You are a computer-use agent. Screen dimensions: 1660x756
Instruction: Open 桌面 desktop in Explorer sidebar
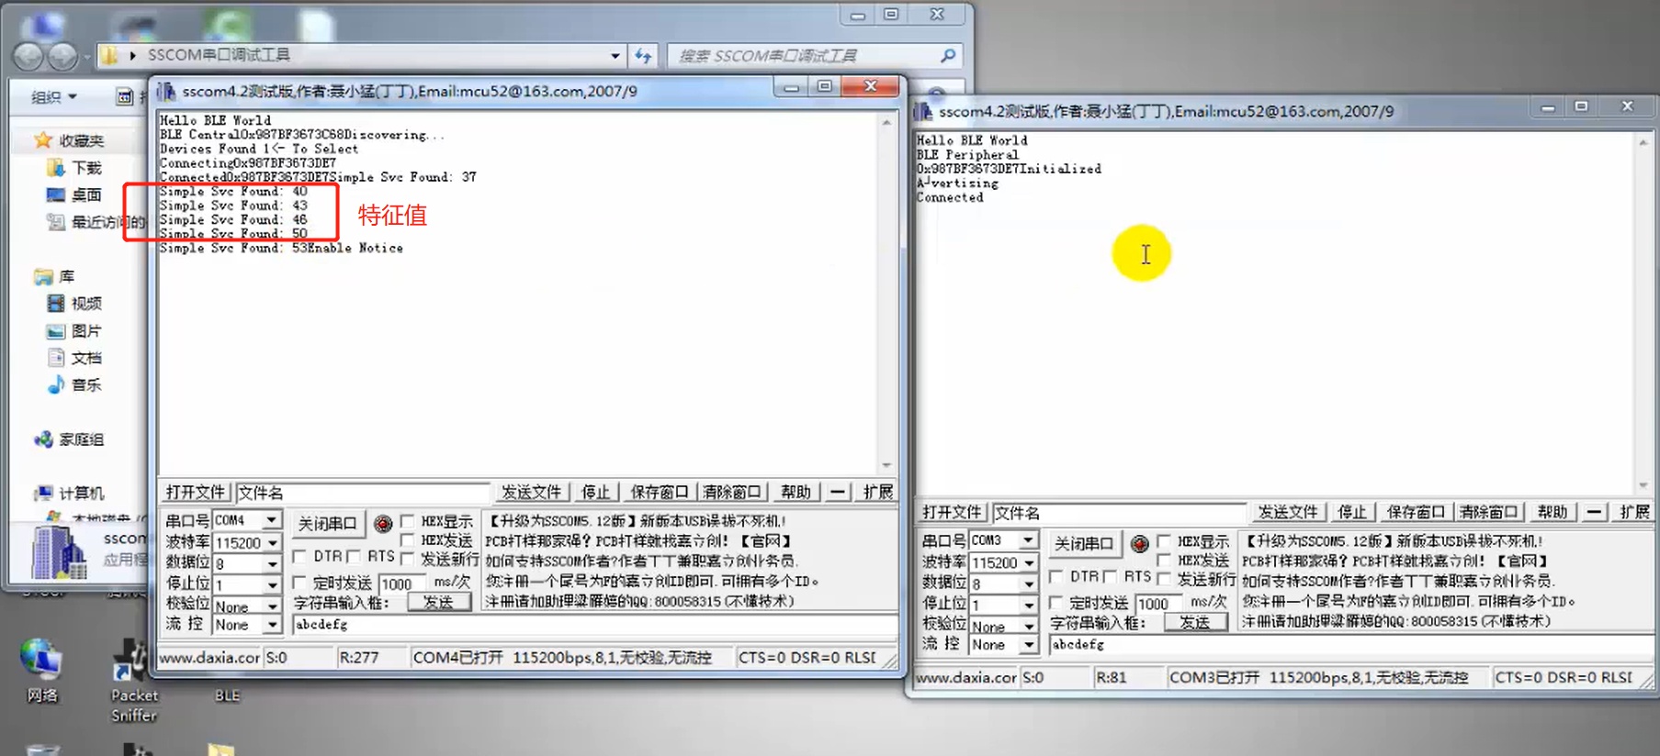pyautogui.click(x=74, y=195)
